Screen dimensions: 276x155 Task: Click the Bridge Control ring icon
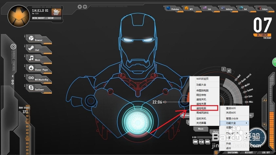coord(13,47)
